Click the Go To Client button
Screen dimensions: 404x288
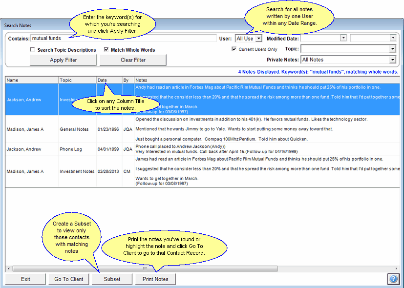[68, 279]
